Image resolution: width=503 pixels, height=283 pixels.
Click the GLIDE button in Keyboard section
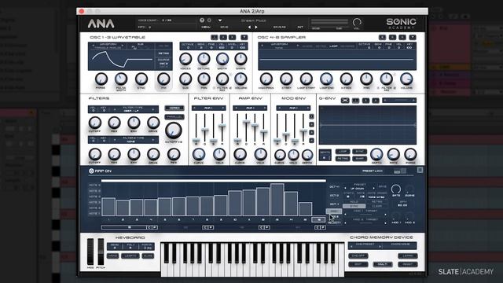click(x=148, y=255)
